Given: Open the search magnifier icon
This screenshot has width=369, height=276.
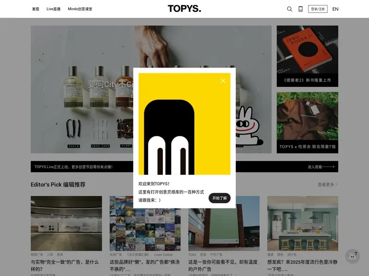Looking at the screenshot, I should (x=290, y=9).
